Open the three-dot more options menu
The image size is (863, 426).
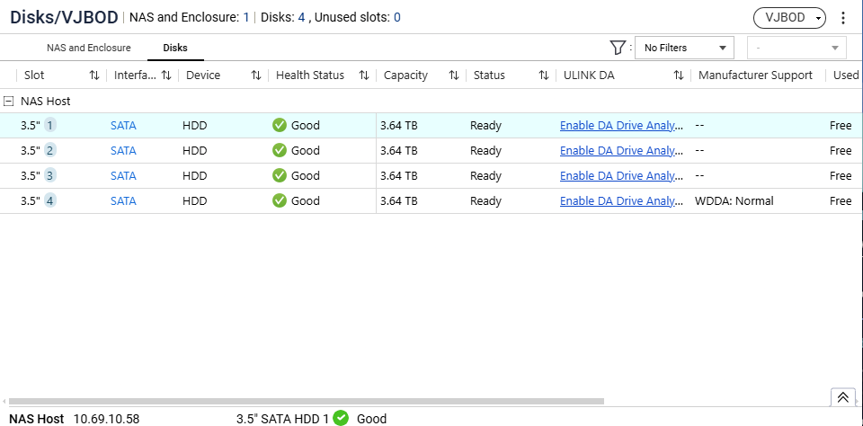click(x=843, y=18)
